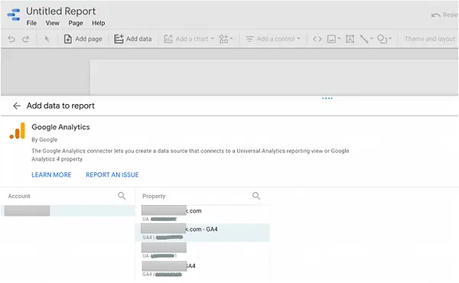Search properties using the magnifier icon
This screenshot has height=283, width=459.
click(256, 196)
